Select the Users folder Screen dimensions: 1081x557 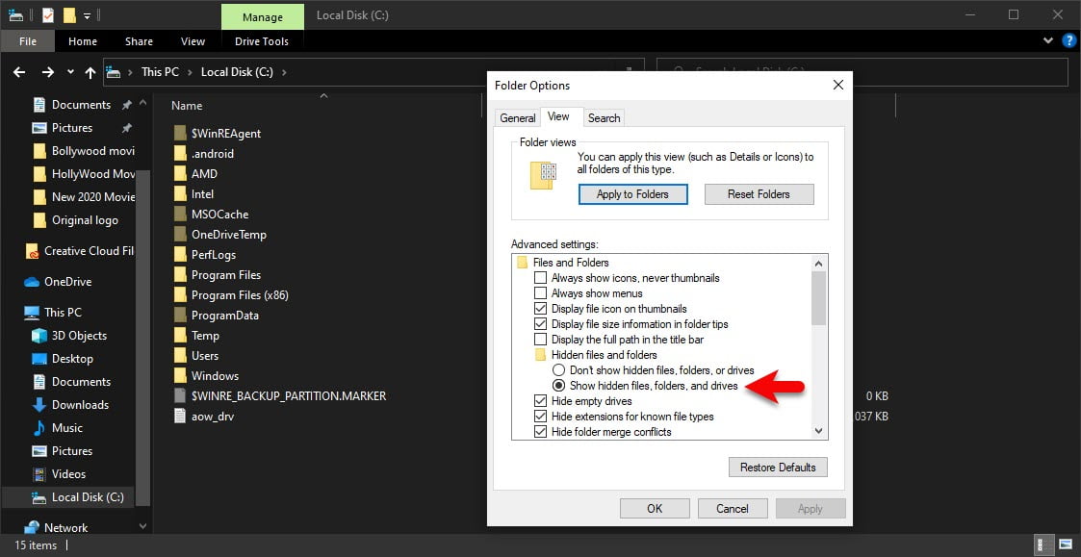(x=195, y=356)
